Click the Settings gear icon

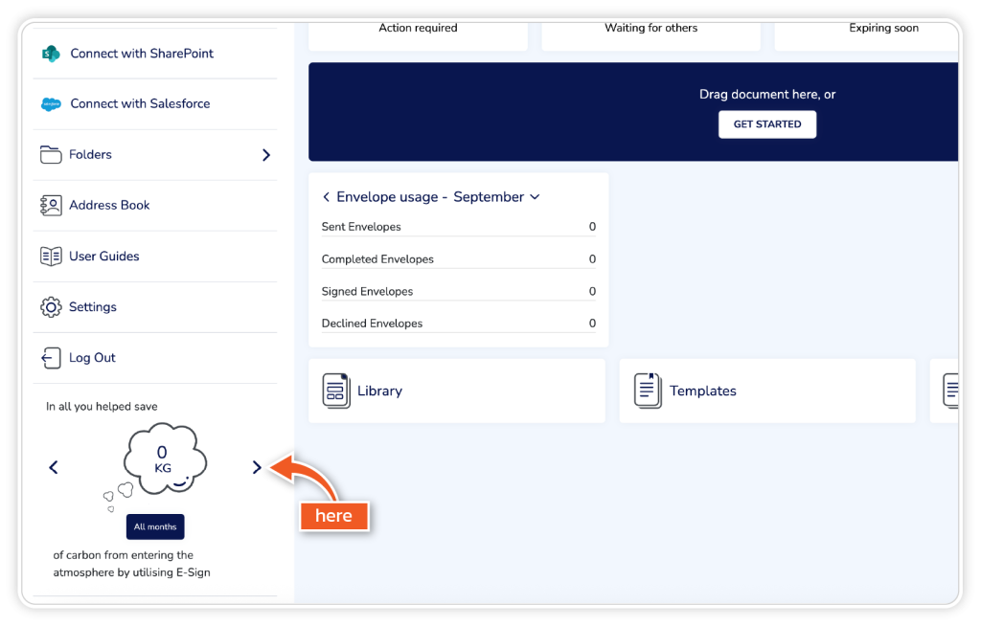pyautogui.click(x=51, y=307)
